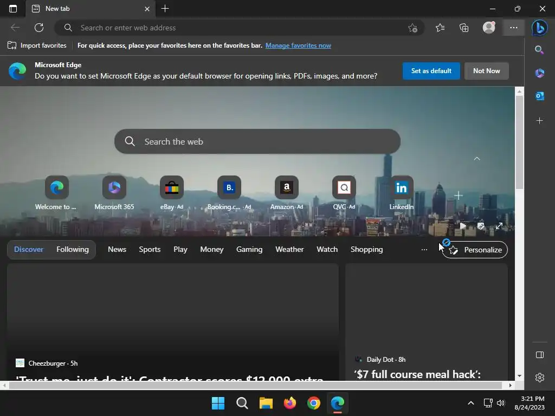Screen dimensions: 555x416
Task: Open sidebar Search icon
Action: (x=539, y=50)
